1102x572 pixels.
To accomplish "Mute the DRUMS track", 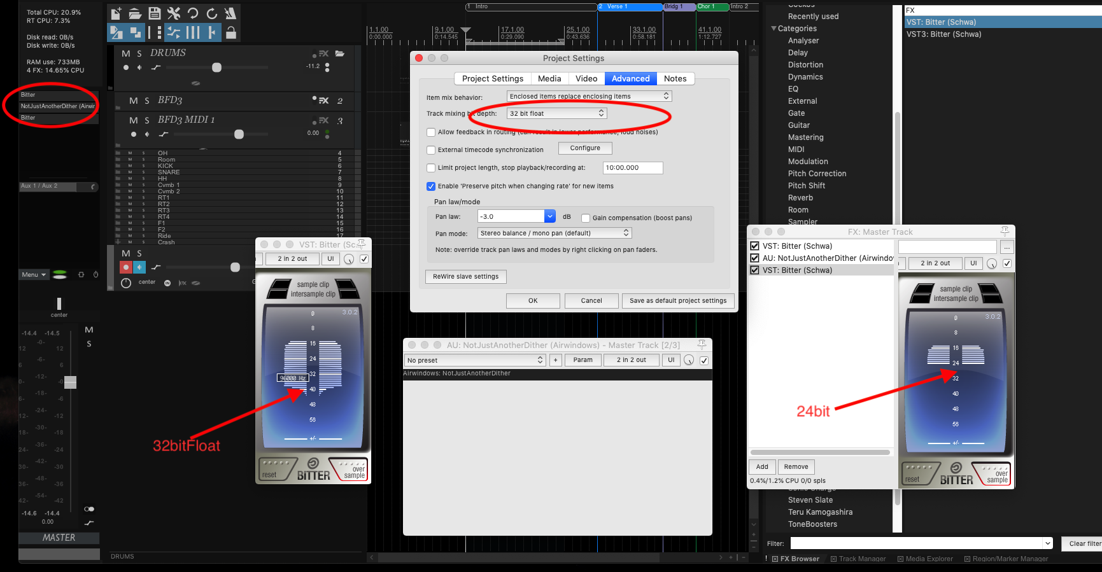I will coord(126,53).
